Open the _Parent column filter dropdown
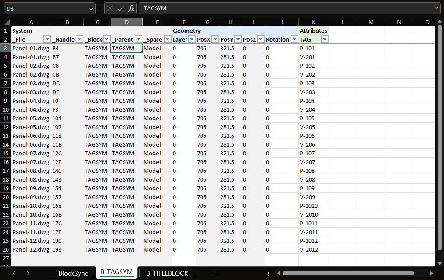 coord(139,39)
